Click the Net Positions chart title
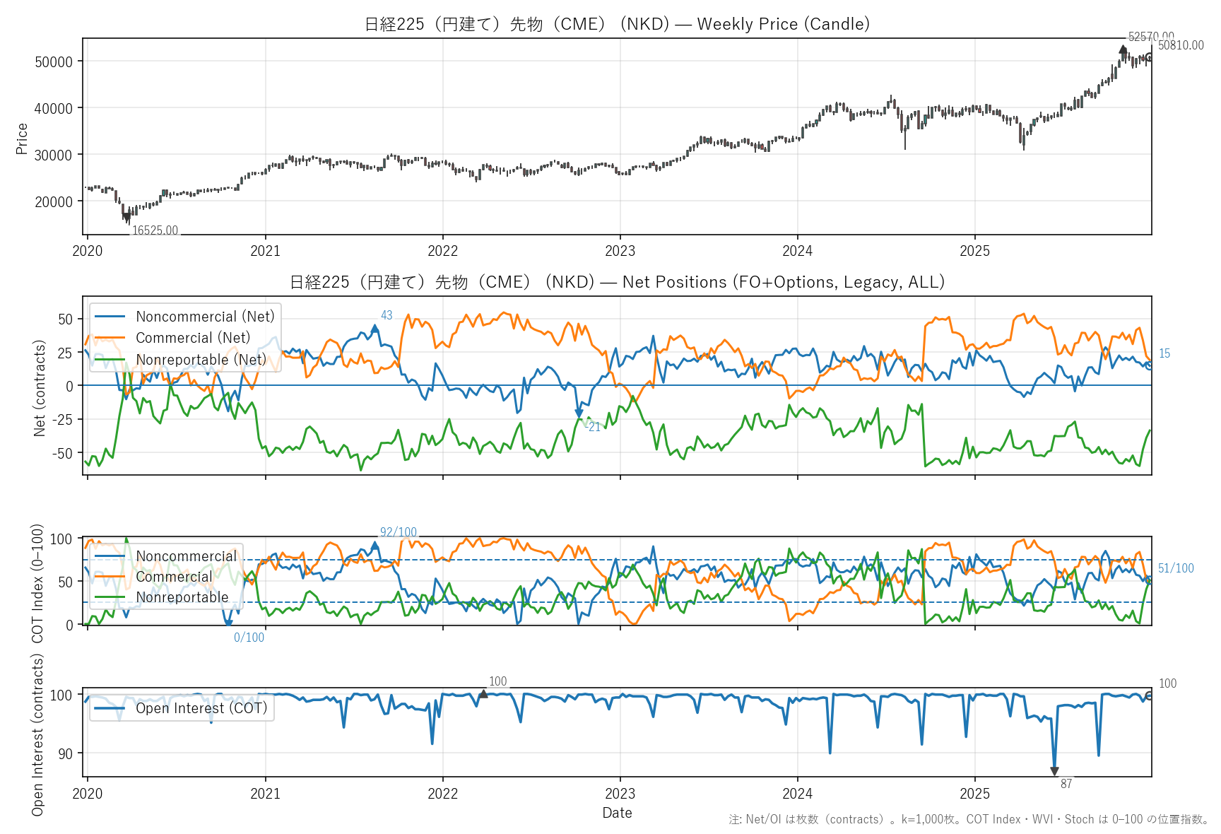 (x=616, y=282)
